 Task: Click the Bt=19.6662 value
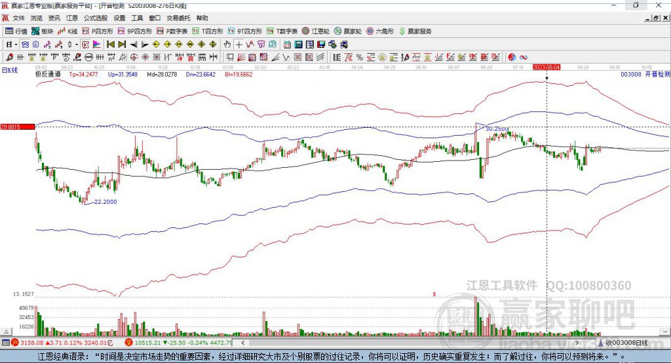tap(239, 74)
